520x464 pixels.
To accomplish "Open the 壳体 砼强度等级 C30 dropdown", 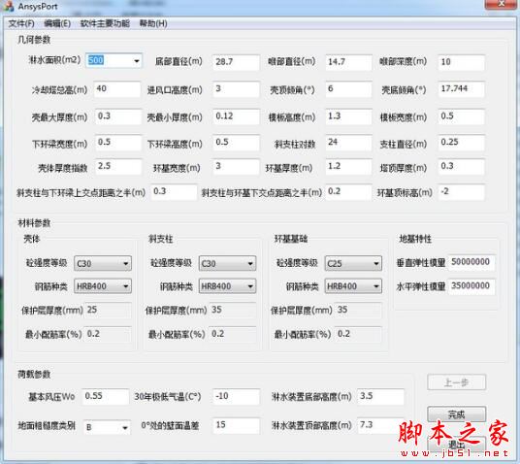I will point(103,263).
